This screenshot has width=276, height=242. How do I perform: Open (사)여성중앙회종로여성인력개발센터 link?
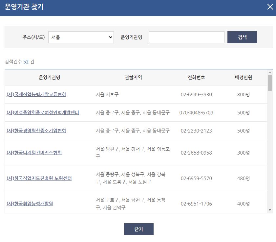coord(43,112)
